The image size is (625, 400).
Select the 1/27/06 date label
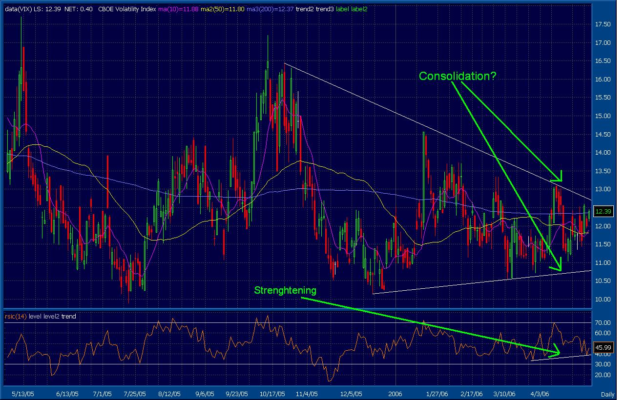(x=437, y=393)
